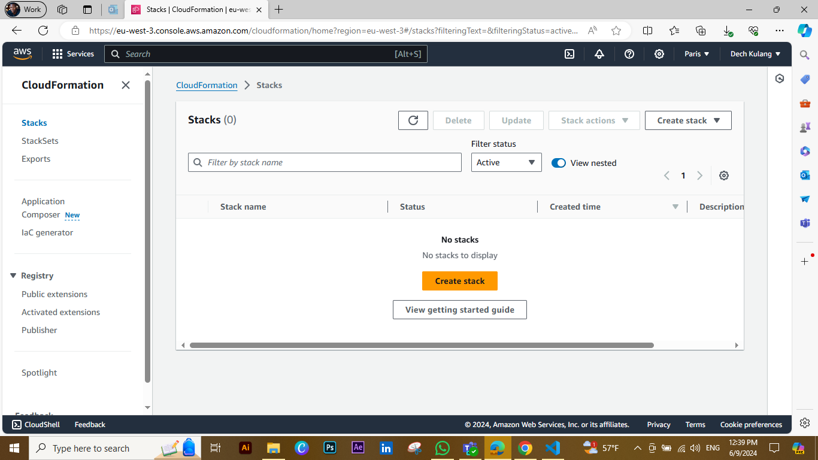Go to previous page of stacks

click(666, 175)
